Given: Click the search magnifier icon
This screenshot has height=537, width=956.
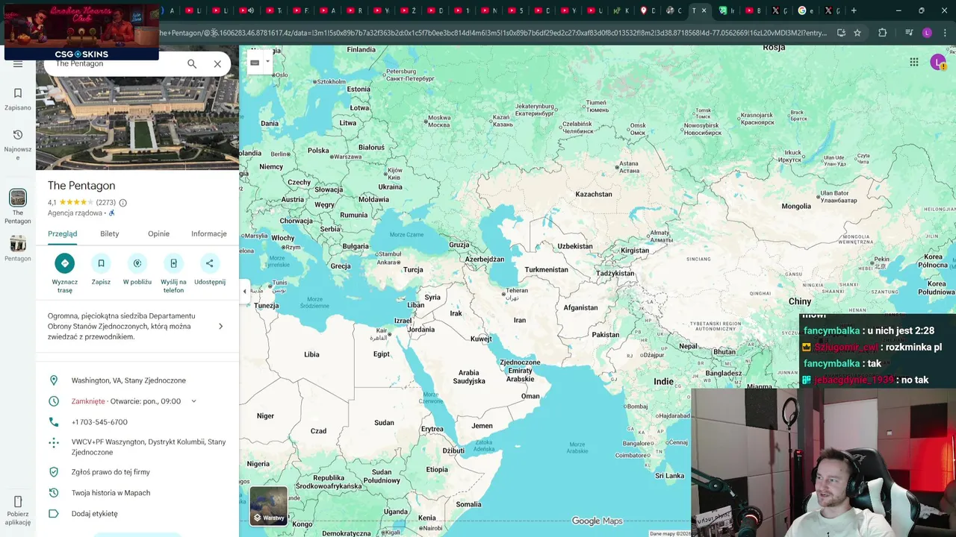Looking at the screenshot, I should coord(192,64).
